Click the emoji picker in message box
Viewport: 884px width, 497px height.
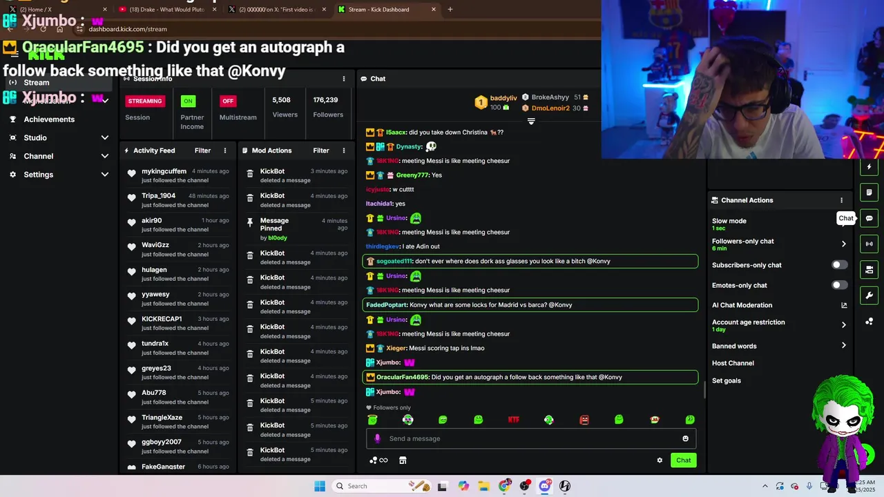click(x=685, y=438)
